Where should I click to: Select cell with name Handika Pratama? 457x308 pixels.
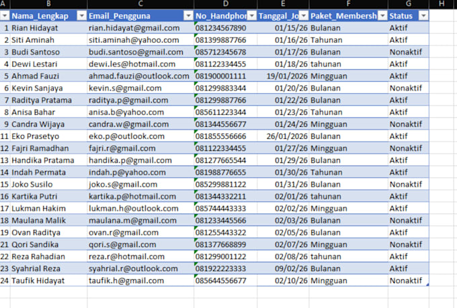tap(48, 160)
